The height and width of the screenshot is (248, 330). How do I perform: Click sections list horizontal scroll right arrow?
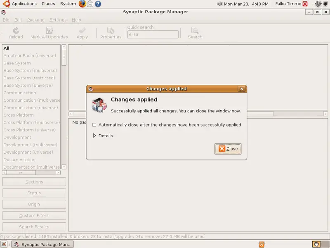pyautogui.click(x=58, y=172)
